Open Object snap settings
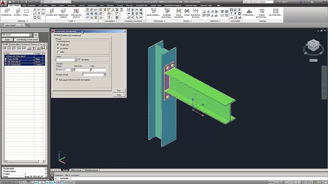Viewport: 328px width, 184px height. (x=63, y=13)
